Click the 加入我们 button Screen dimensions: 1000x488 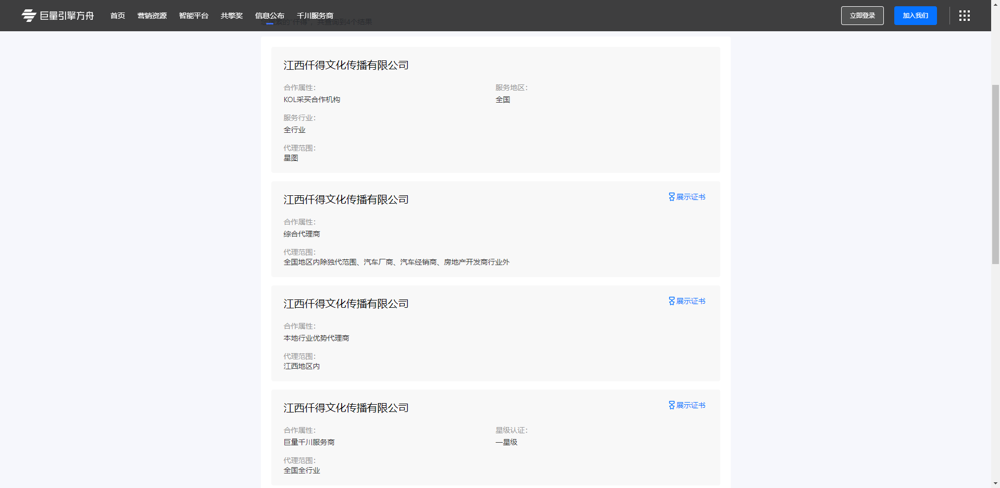coord(916,16)
